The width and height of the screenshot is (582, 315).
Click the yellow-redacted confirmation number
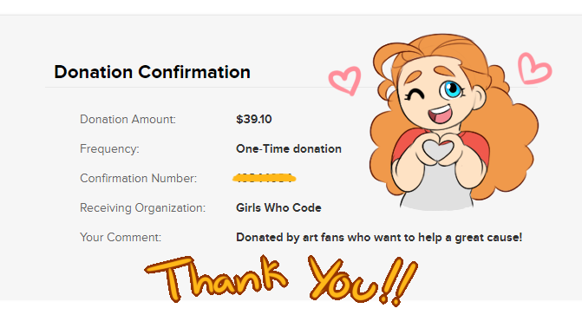(265, 178)
